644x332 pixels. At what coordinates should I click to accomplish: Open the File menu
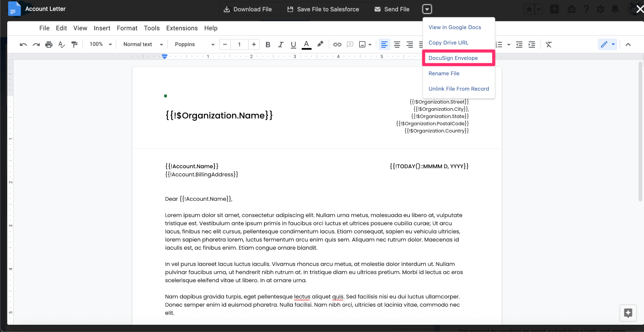pos(44,28)
